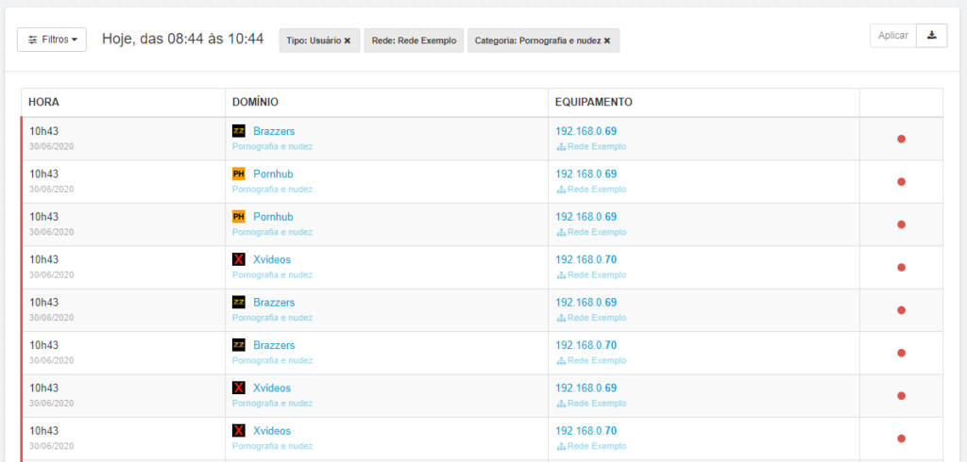Click Rede Exemplo network under Xvideos 192.168.0.69
Viewport: 967px width, 462px height.
pyautogui.click(x=597, y=404)
